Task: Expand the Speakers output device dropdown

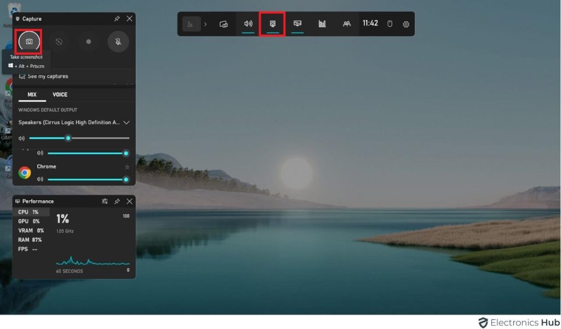Action: (127, 124)
